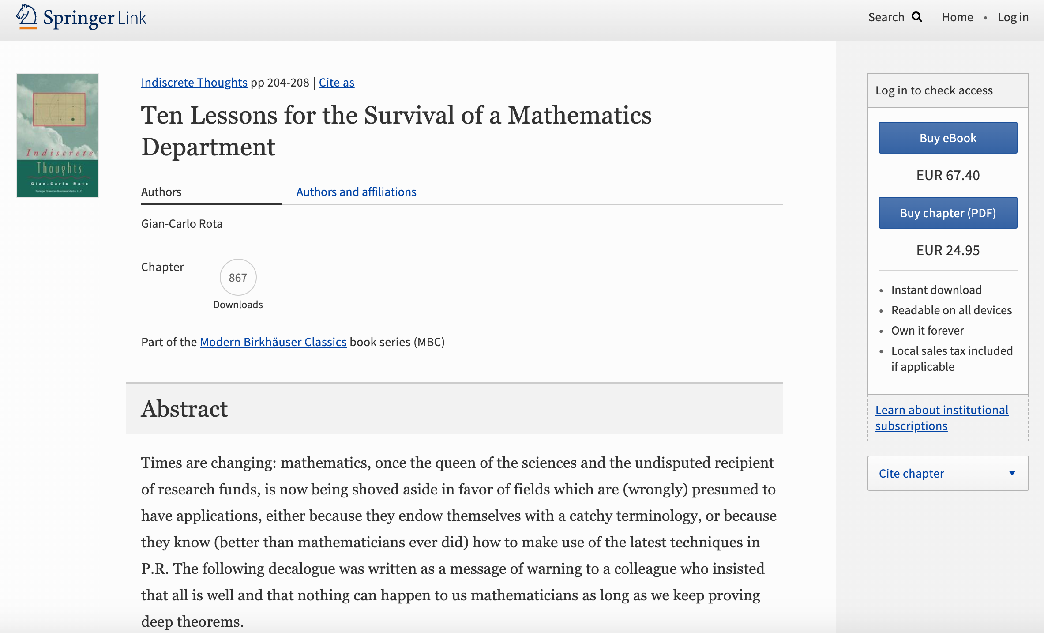The width and height of the screenshot is (1044, 633).
Task: Click Log in at the top right
Action: (1013, 17)
